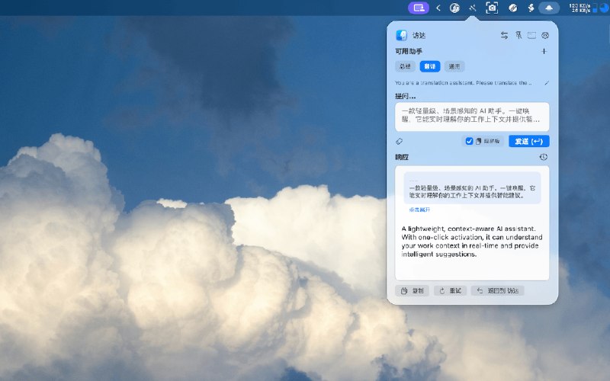
Task: Click the network speed KB/s readout in menu bar
Action: pyautogui.click(x=579, y=8)
